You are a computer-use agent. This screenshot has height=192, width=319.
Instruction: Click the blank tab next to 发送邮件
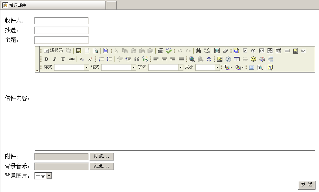(111, 5)
